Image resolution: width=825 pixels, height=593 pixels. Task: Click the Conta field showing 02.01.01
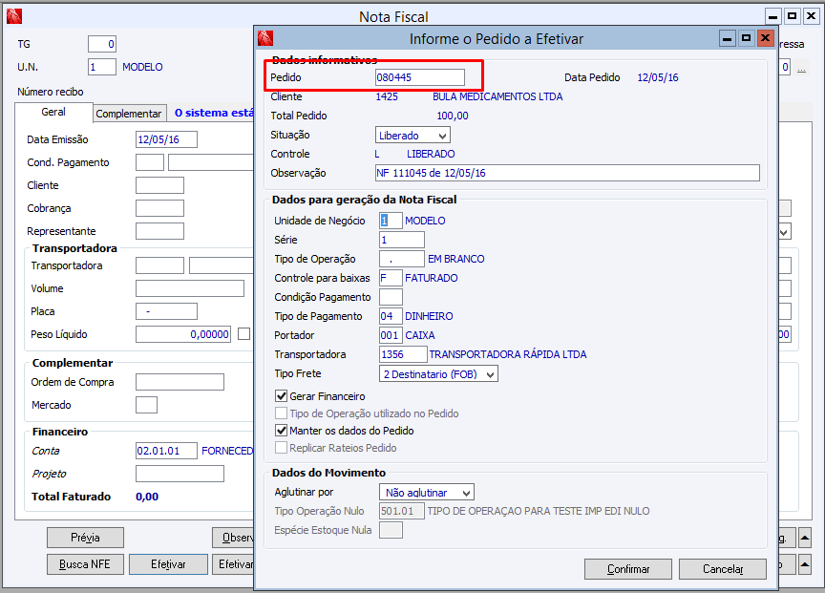tap(166, 451)
